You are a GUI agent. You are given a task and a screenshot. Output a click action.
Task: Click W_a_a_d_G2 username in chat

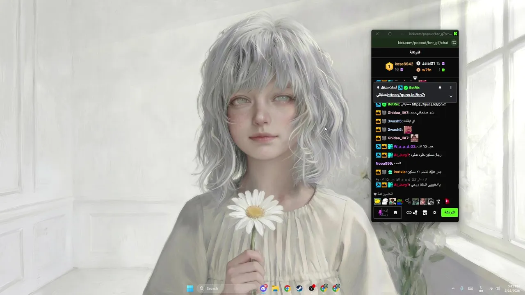click(404, 147)
